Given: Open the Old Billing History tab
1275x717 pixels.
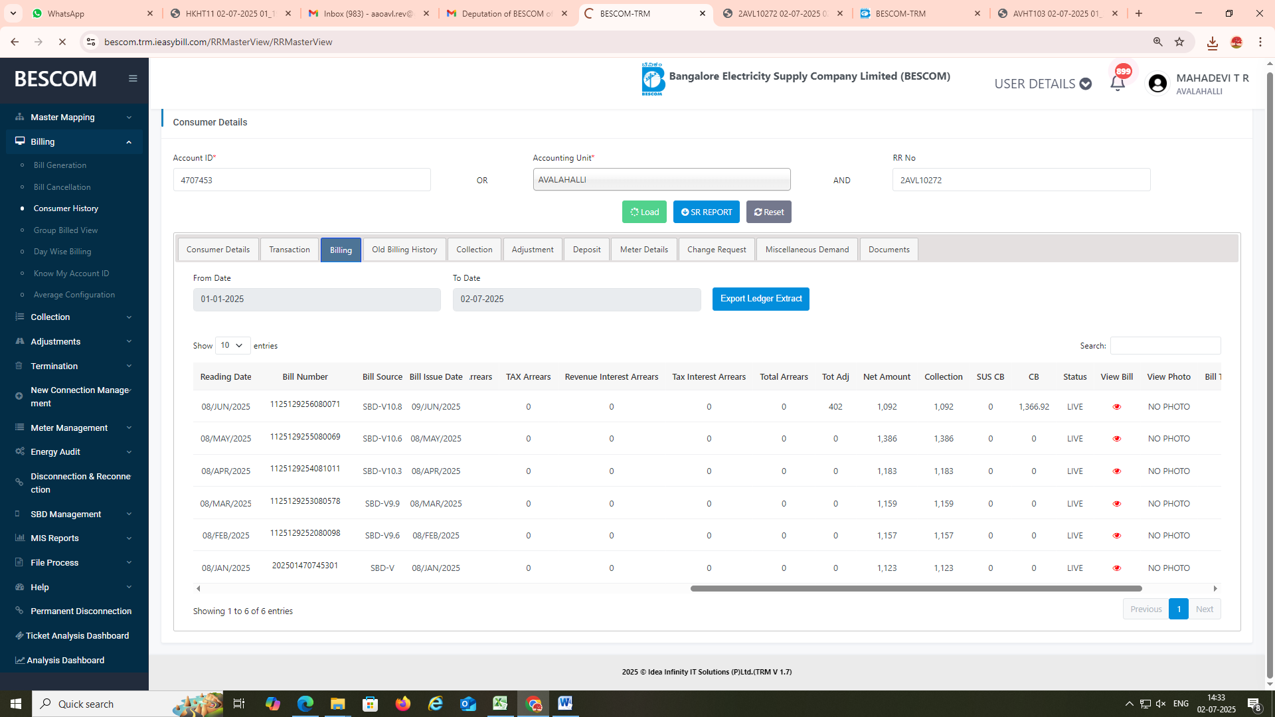Looking at the screenshot, I should (x=404, y=250).
